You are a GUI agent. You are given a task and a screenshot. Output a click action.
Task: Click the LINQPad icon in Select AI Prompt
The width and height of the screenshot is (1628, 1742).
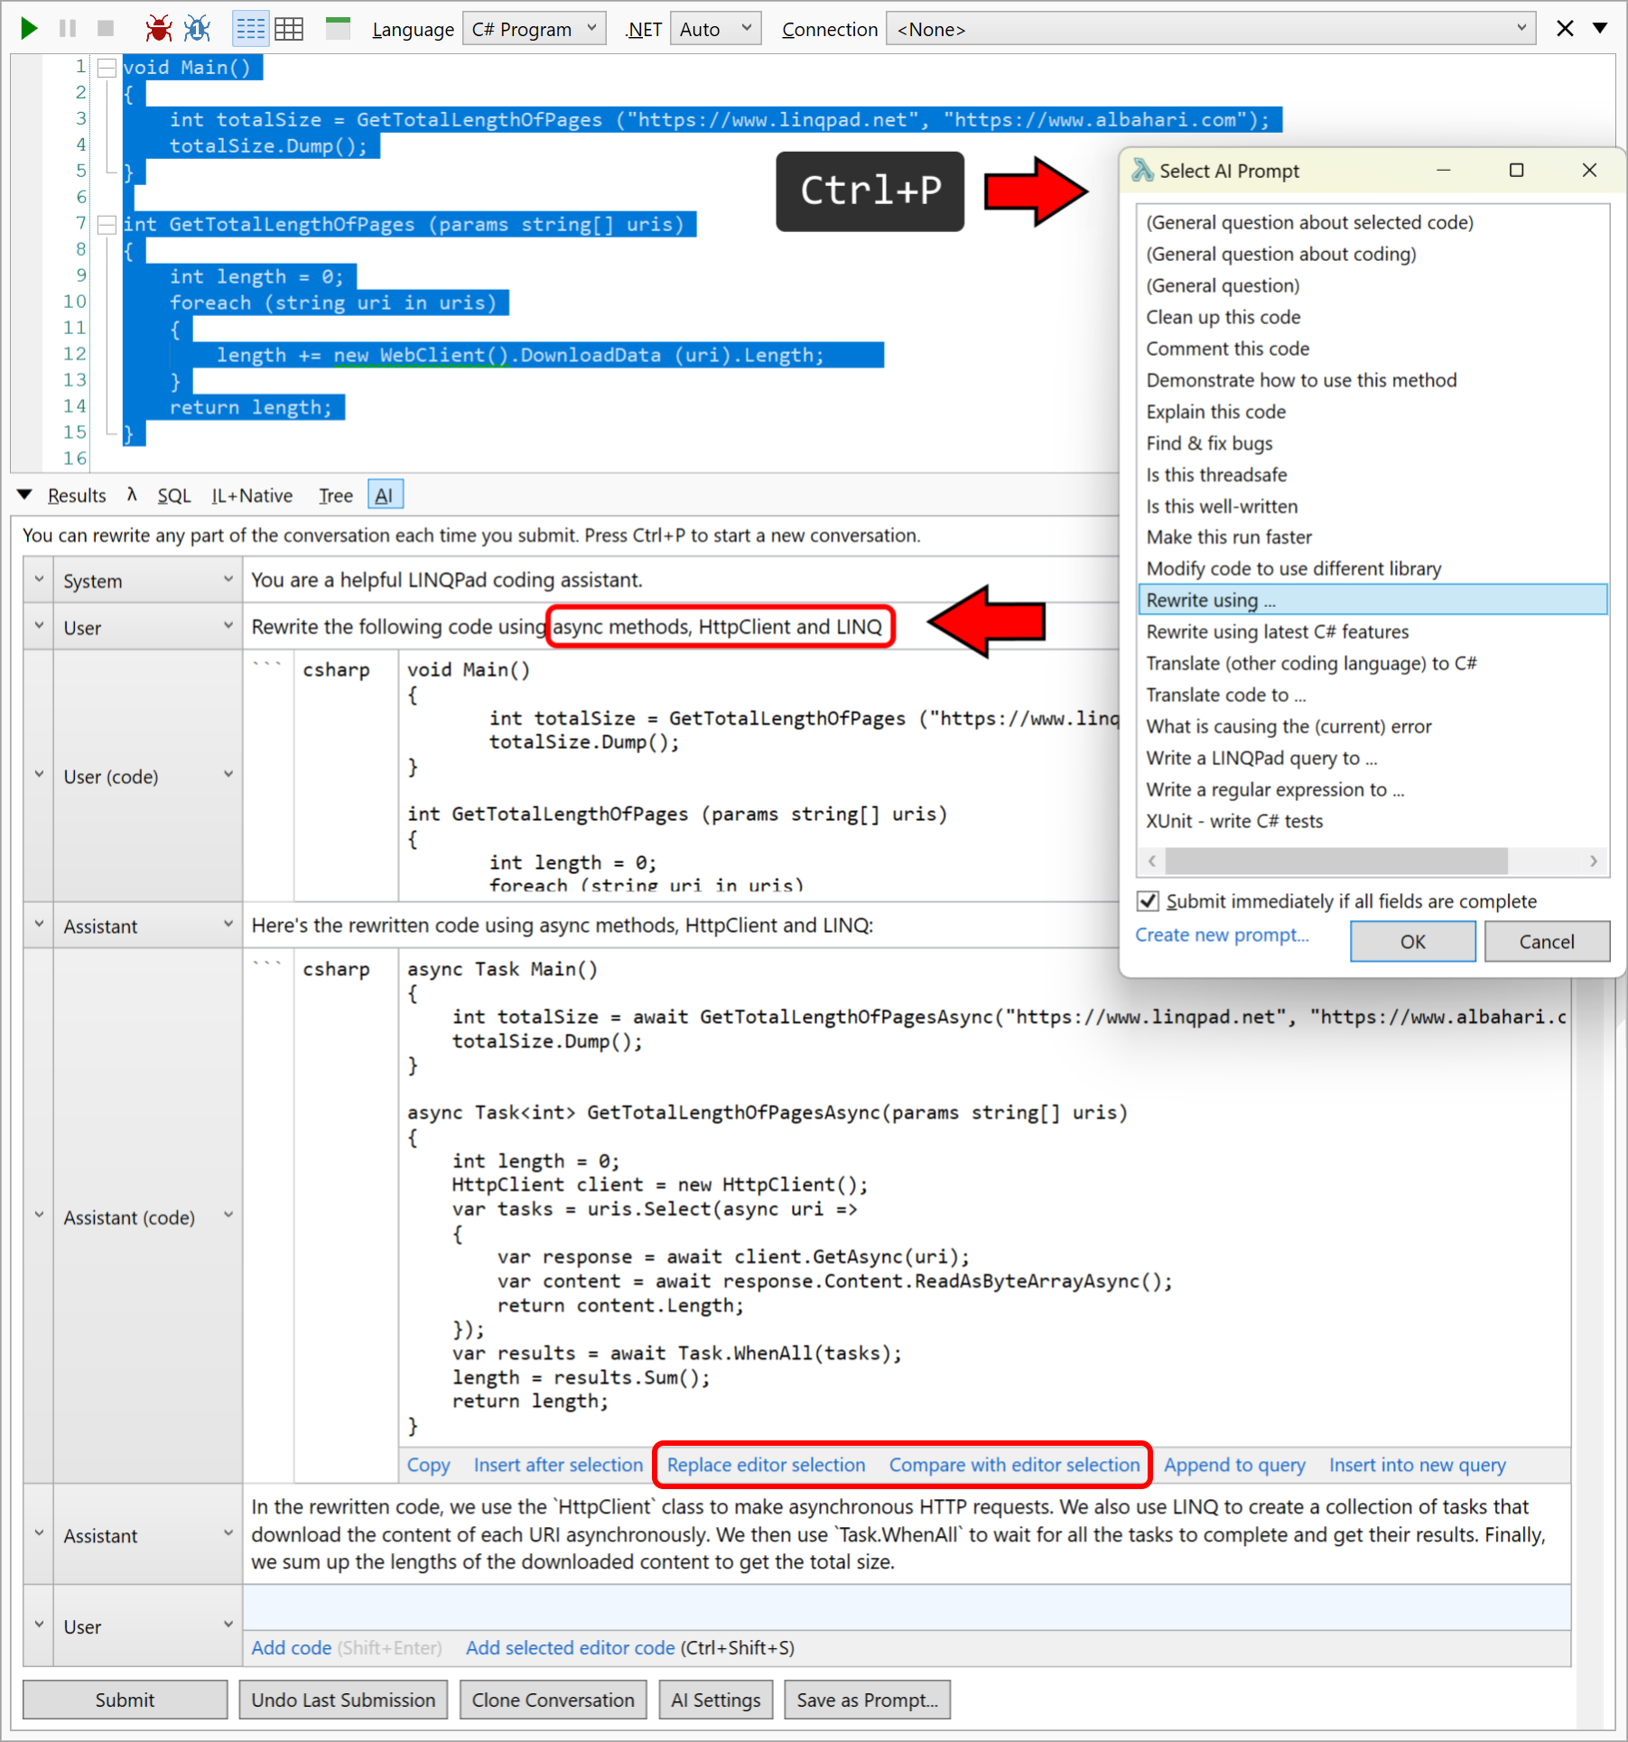click(x=1142, y=170)
